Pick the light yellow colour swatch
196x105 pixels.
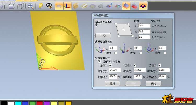pyautogui.click(x=54, y=103)
